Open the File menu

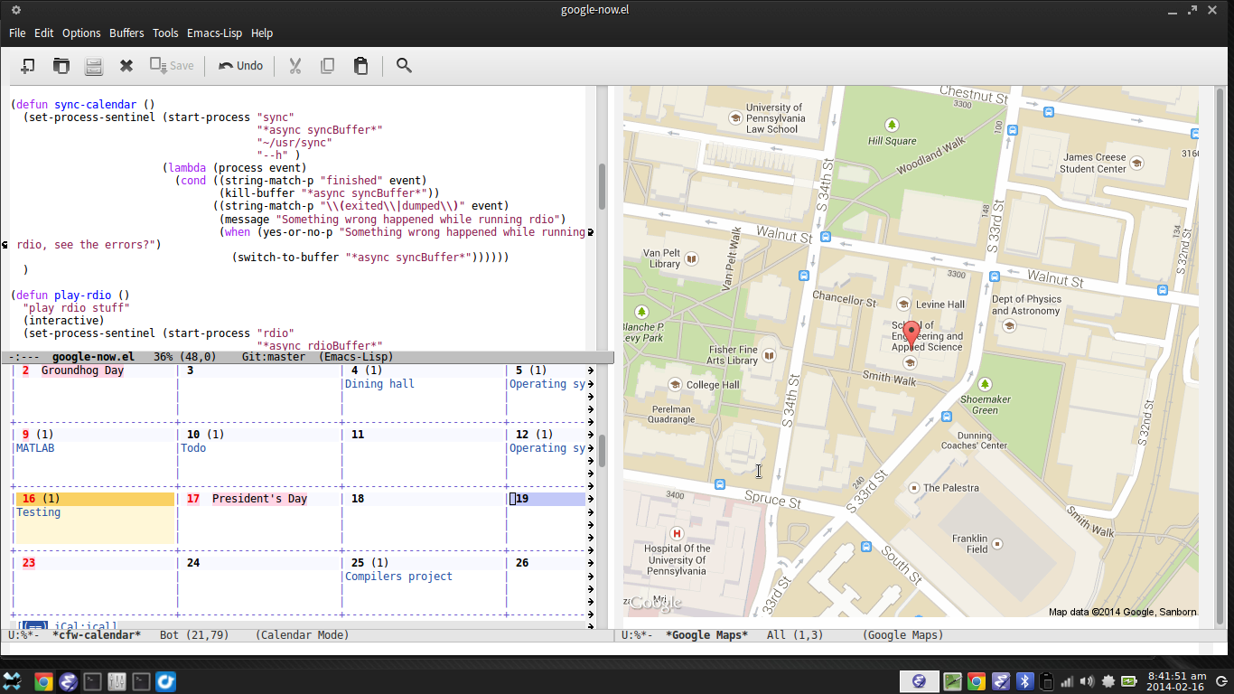pyautogui.click(x=17, y=33)
